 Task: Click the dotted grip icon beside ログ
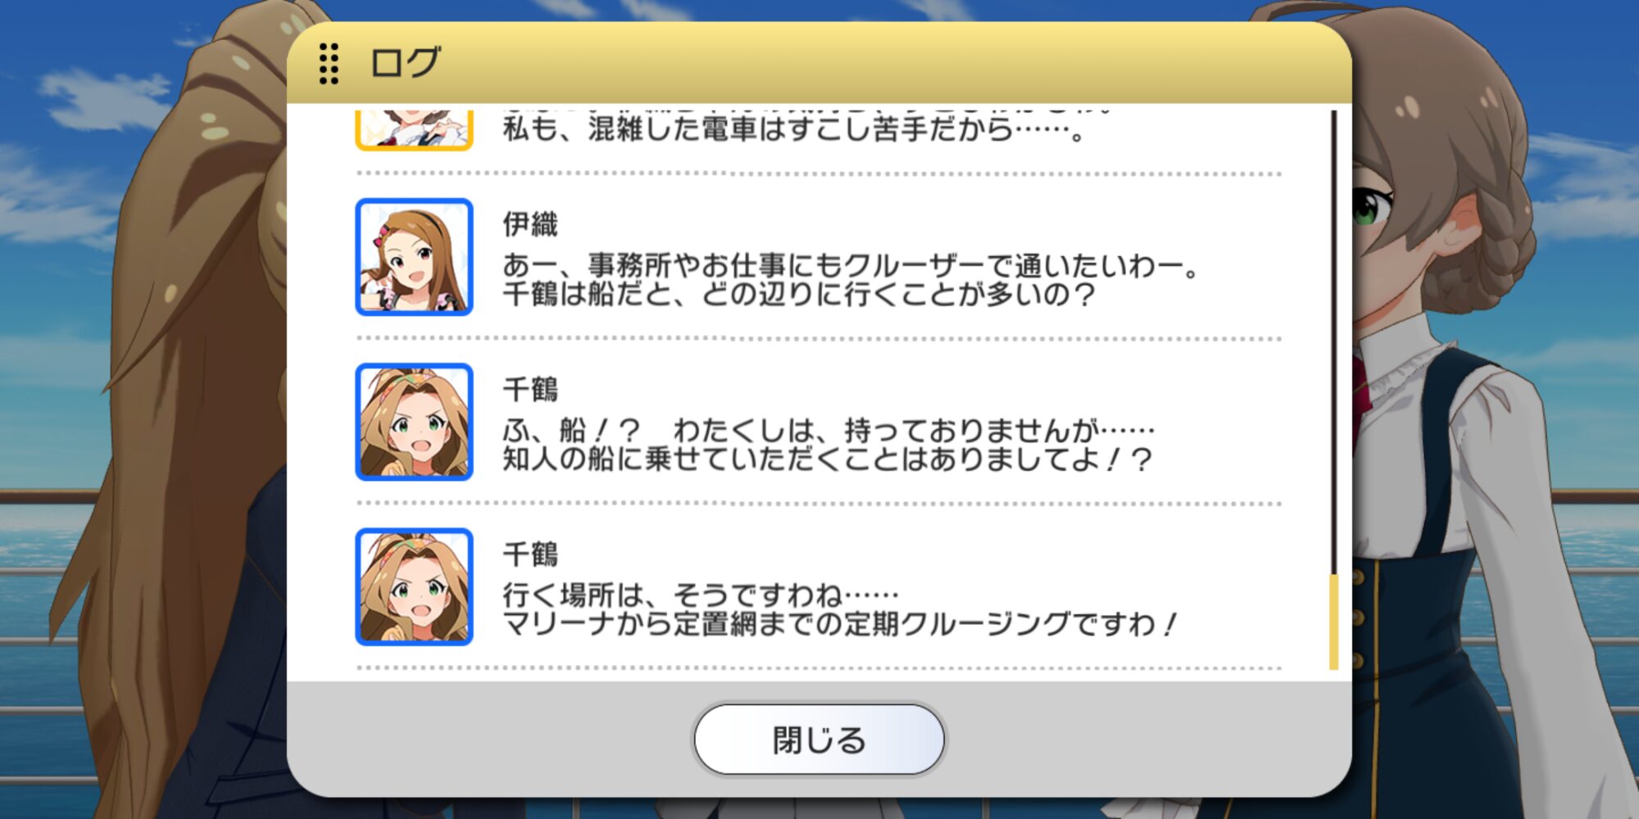pyautogui.click(x=329, y=63)
